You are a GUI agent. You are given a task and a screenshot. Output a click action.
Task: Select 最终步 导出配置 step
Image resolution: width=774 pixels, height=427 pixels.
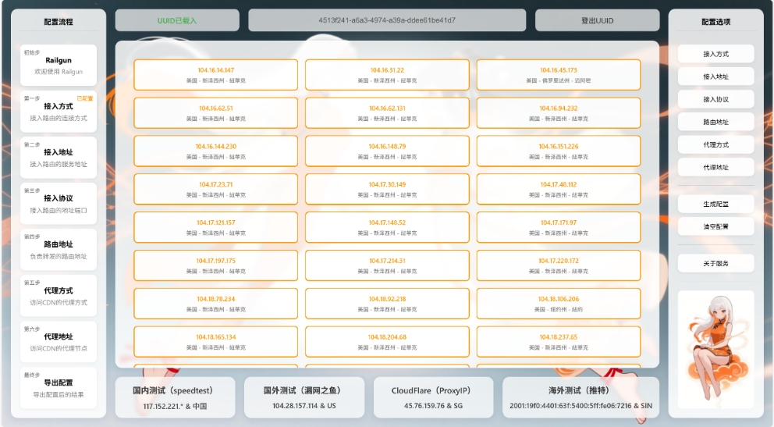[x=59, y=388]
